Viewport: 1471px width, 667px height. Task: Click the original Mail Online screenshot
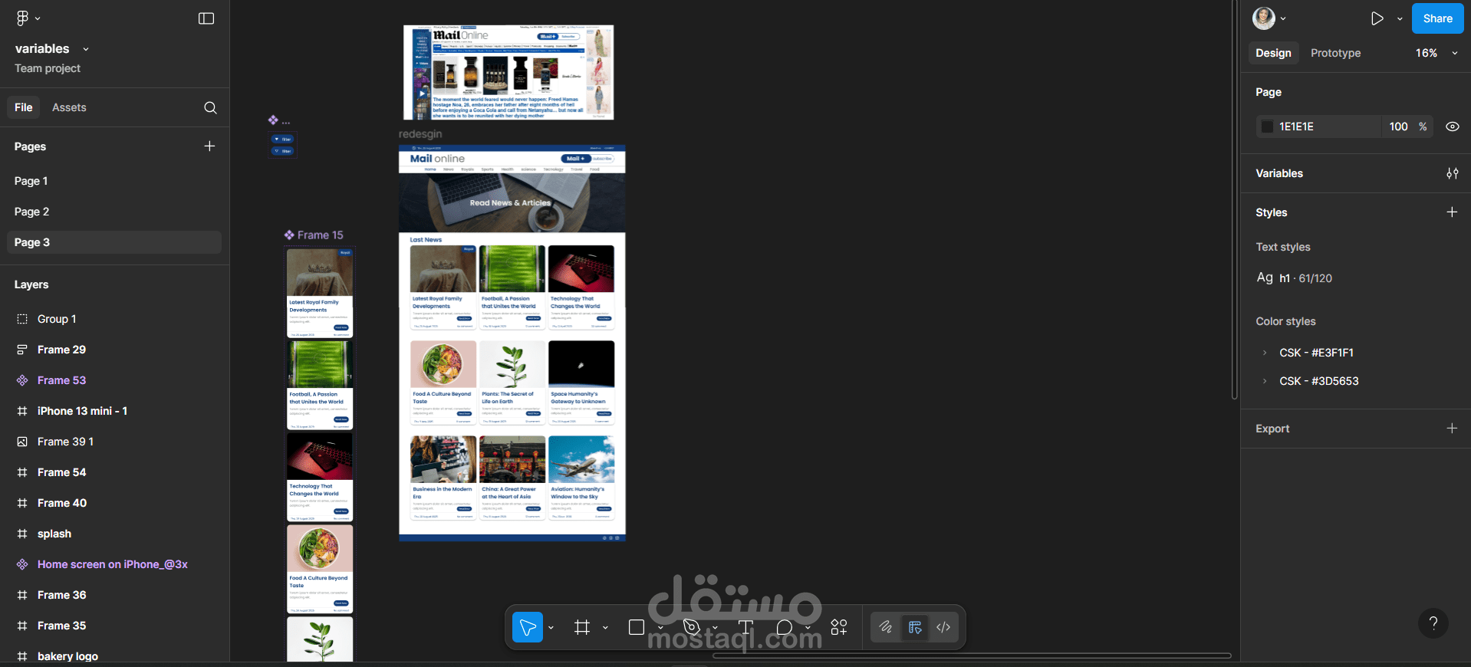(508, 72)
